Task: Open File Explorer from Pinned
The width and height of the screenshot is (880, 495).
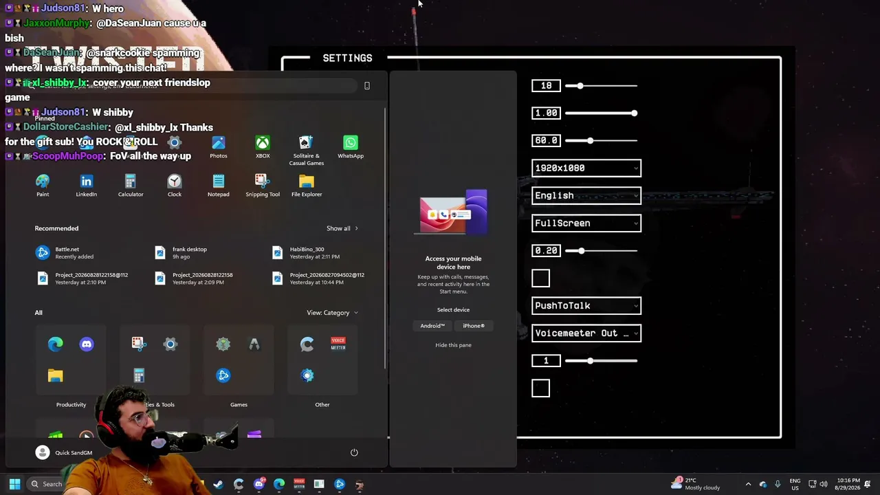Action: (307, 186)
